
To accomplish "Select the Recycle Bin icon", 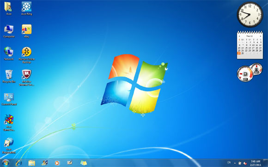I will pos(9,76).
